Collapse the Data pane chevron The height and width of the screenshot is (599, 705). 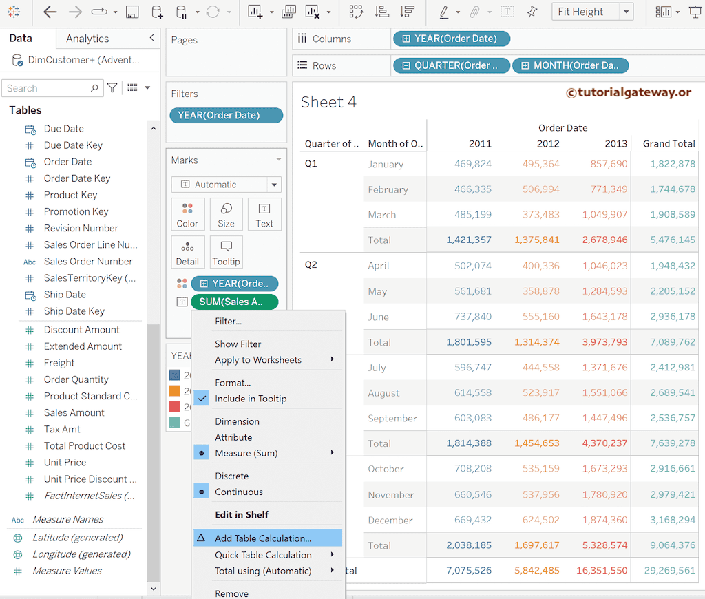[x=152, y=38]
